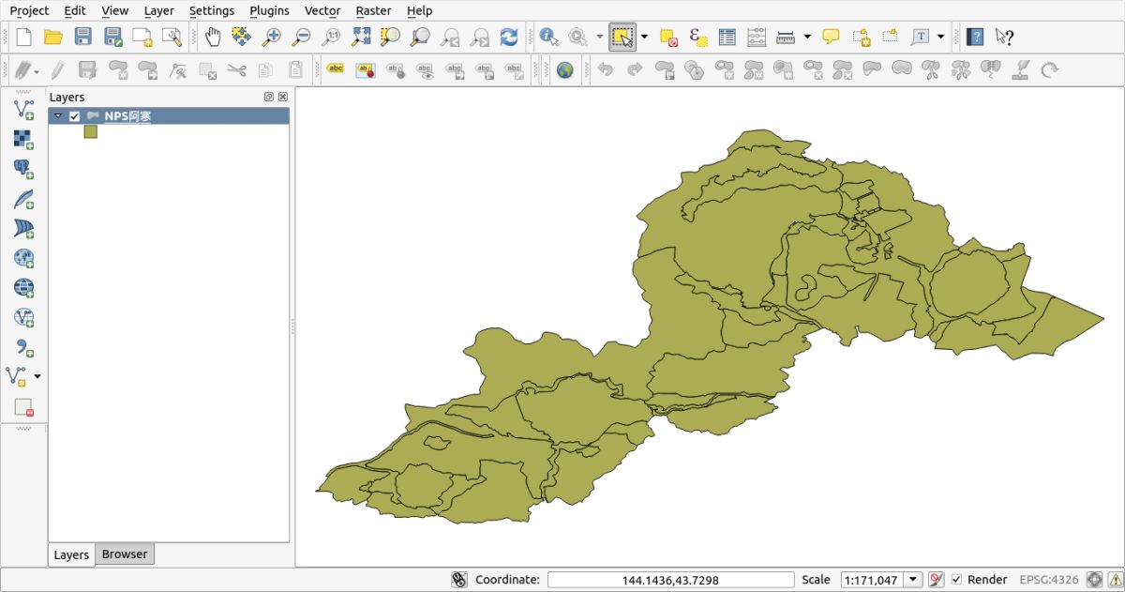Save the project with floppy disk icon

pos(83,37)
